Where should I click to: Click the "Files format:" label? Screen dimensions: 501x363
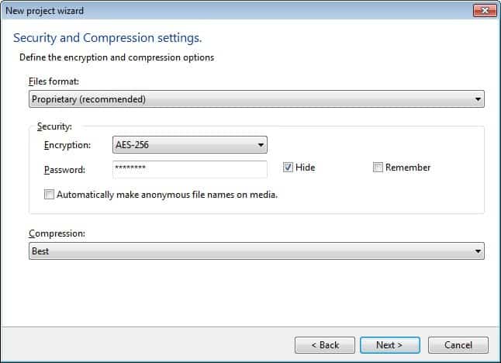click(54, 81)
